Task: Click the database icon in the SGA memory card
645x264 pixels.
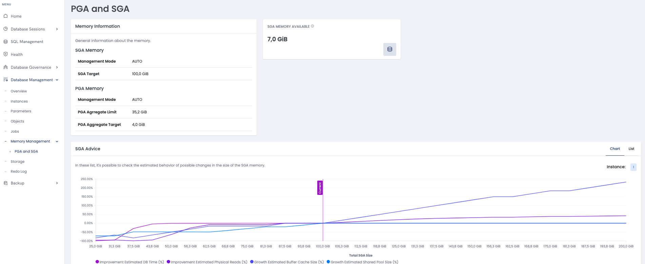Action: pyautogui.click(x=389, y=49)
